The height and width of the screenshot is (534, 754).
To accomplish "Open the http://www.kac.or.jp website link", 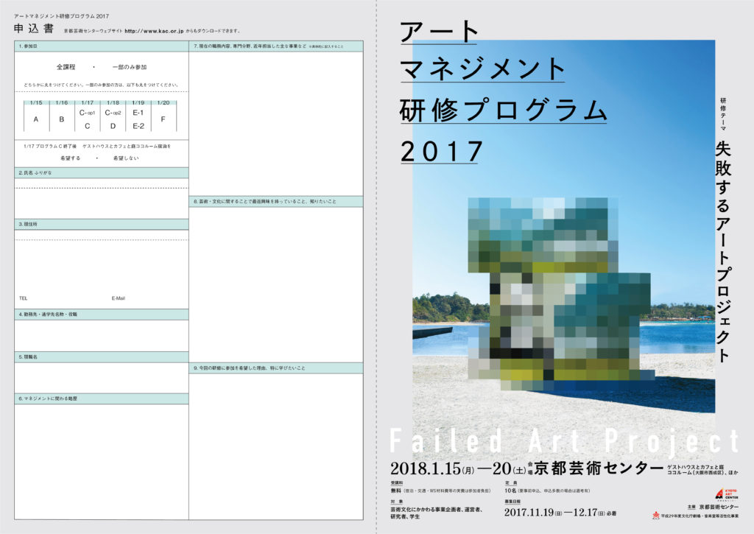I will pyautogui.click(x=154, y=31).
